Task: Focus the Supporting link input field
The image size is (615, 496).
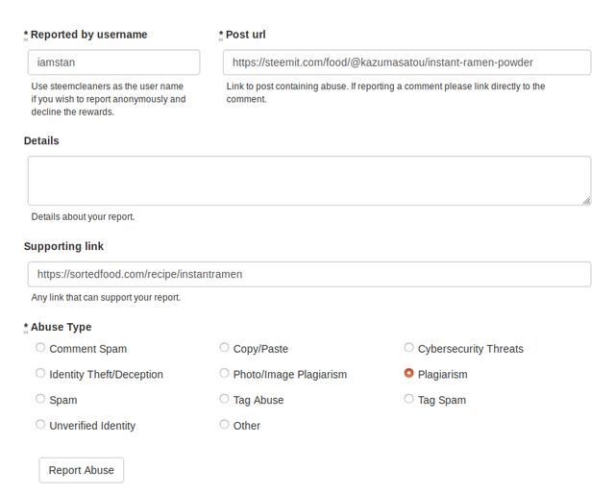Action: coord(309,274)
